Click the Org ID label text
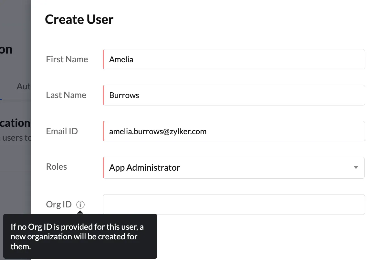Screen dimensions: 376x260 59,205
